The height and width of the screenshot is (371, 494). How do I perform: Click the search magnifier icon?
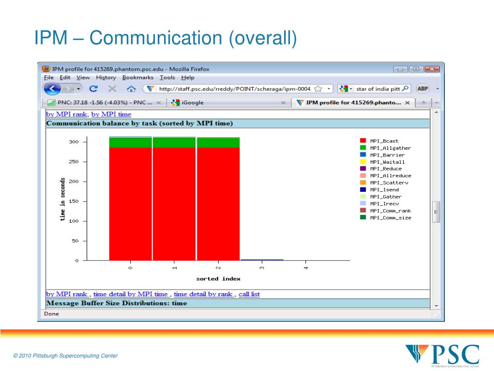pyautogui.click(x=405, y=89)
